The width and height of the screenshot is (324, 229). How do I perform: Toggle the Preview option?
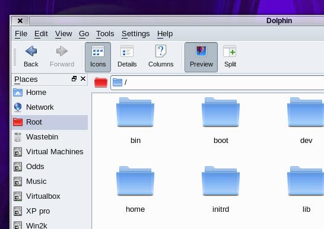pyautogui.click(x=201, y=57)
